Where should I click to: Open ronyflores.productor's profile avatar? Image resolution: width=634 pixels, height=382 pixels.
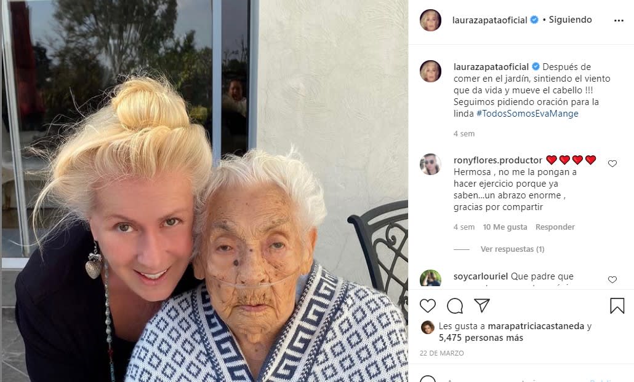coord(430,164)
